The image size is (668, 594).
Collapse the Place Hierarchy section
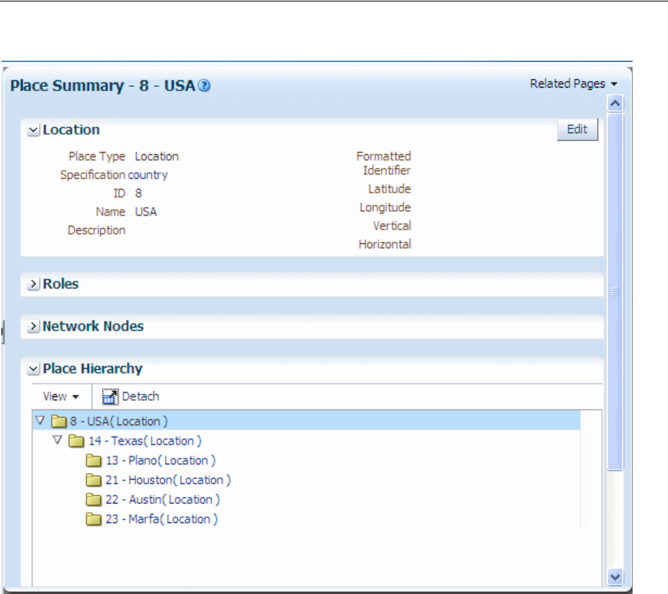click(33, 369)
